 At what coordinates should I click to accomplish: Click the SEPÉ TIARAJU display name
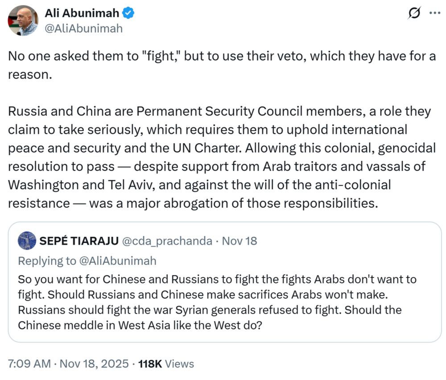point(79,241)
